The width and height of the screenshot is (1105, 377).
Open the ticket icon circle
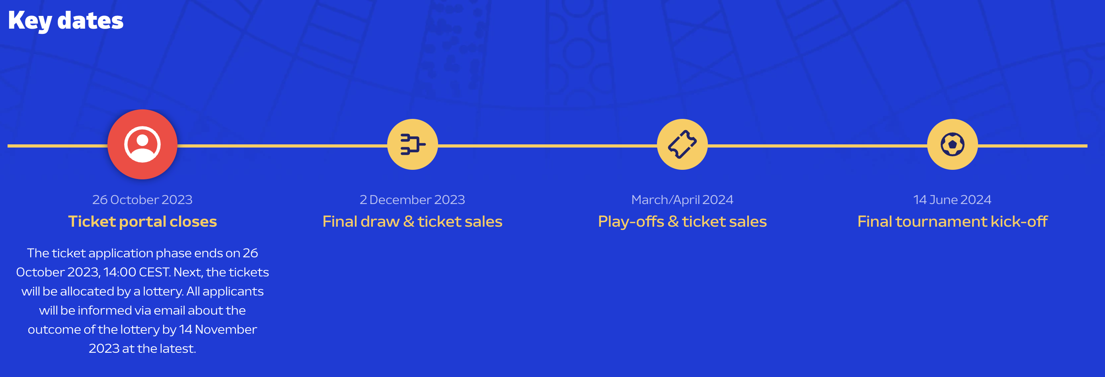[682, 144]
